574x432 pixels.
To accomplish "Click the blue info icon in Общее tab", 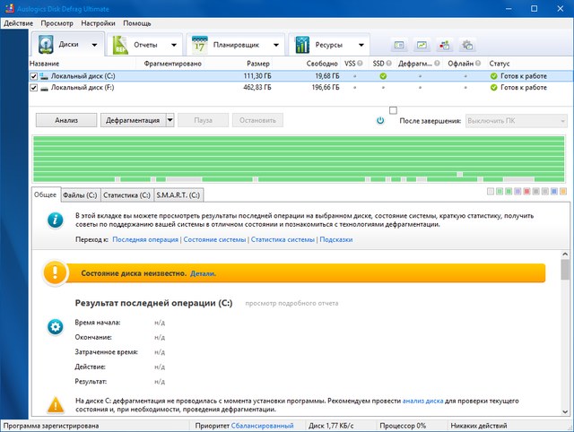I will tap(56, 220).
